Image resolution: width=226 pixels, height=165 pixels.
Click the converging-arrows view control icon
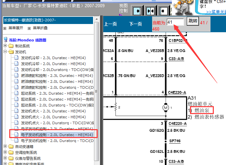150,11
